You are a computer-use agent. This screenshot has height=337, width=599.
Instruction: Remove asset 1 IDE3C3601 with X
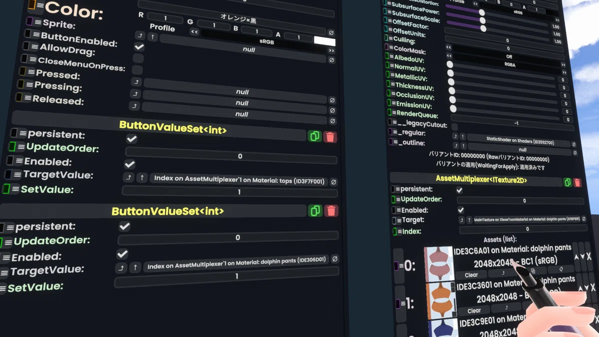[x=593, y=289]
